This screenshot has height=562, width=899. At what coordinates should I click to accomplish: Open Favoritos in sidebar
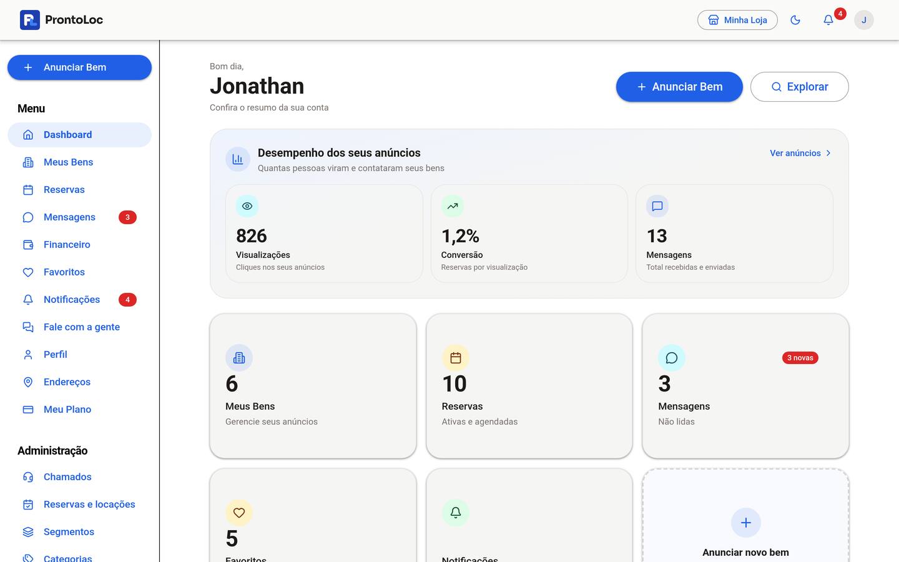(x=79, y=272)
